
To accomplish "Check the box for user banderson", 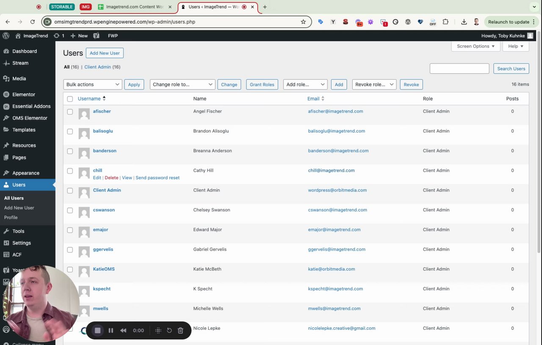I will (x=70, y=151).
